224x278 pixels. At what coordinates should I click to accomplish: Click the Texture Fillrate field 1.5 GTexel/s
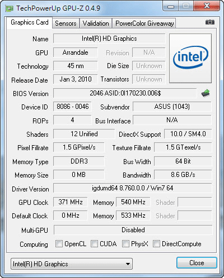[x=183, y=147]
